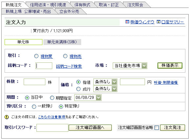Expand the 指値 条件なし dropdown

[x=105, y=82]
